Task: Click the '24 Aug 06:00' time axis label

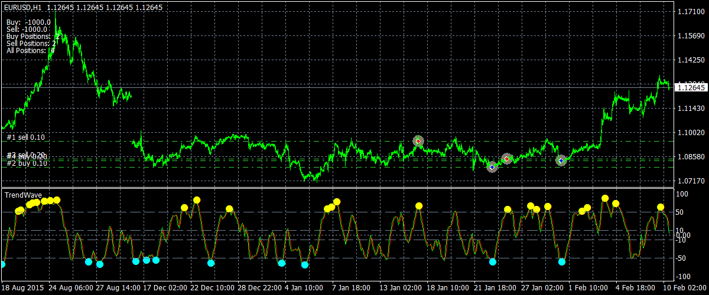Action: coord(71,288)
